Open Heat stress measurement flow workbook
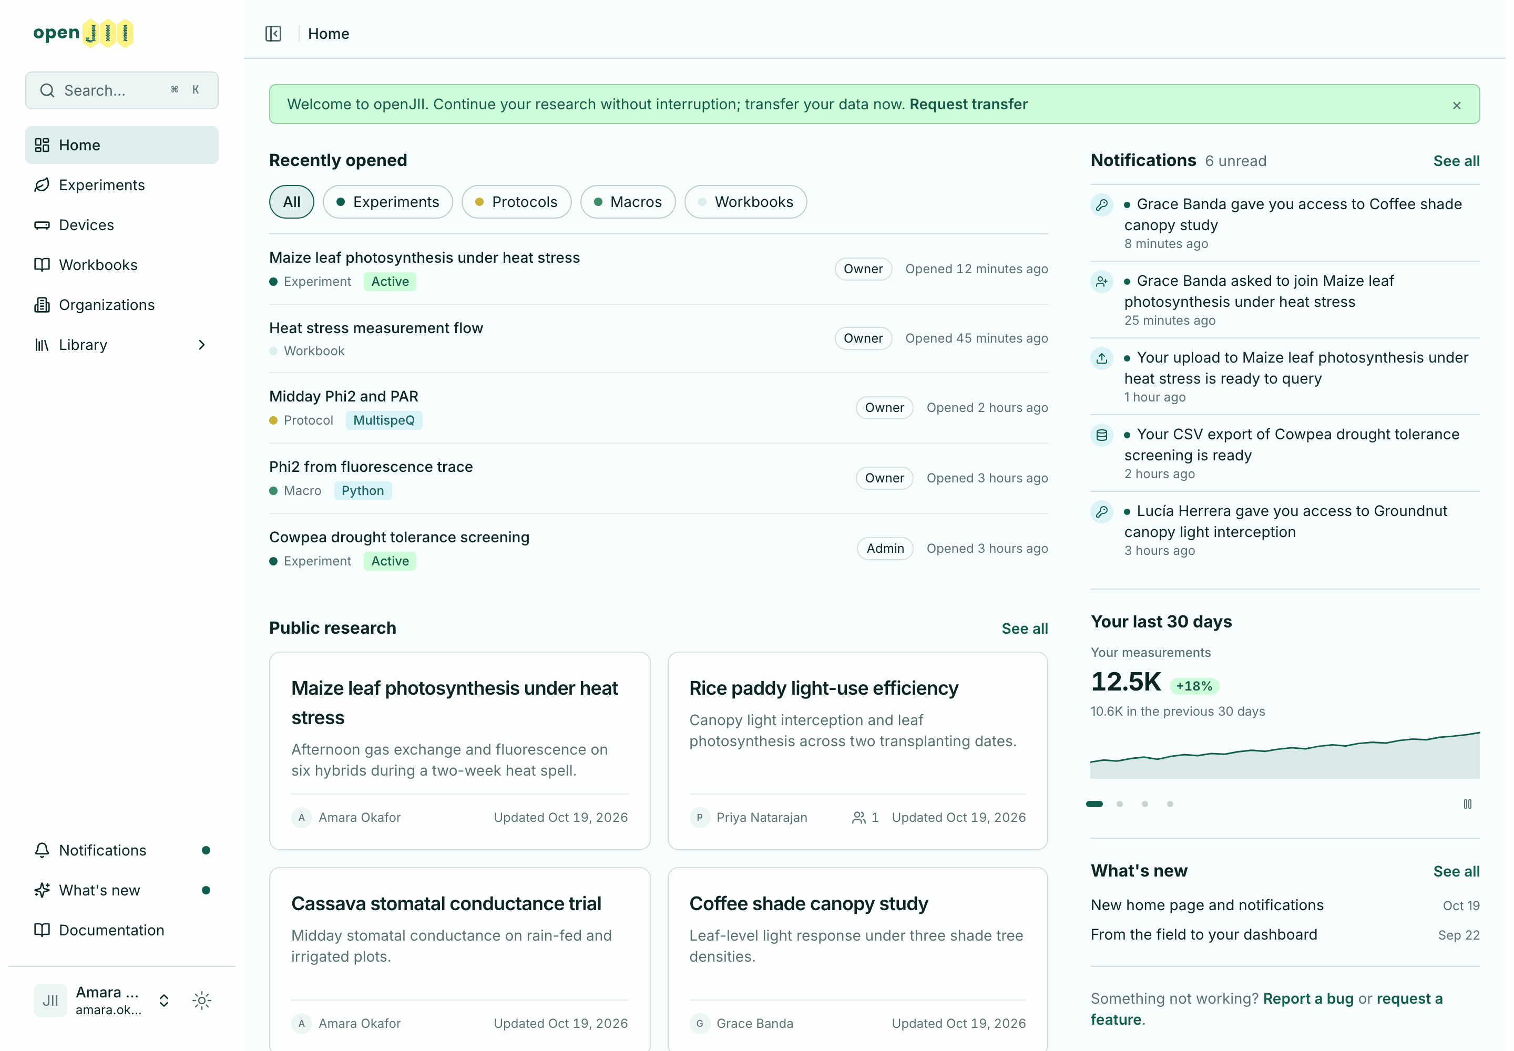This screenshot has width=1514, height=1051. pyautogui.click(x=658, y=338)
